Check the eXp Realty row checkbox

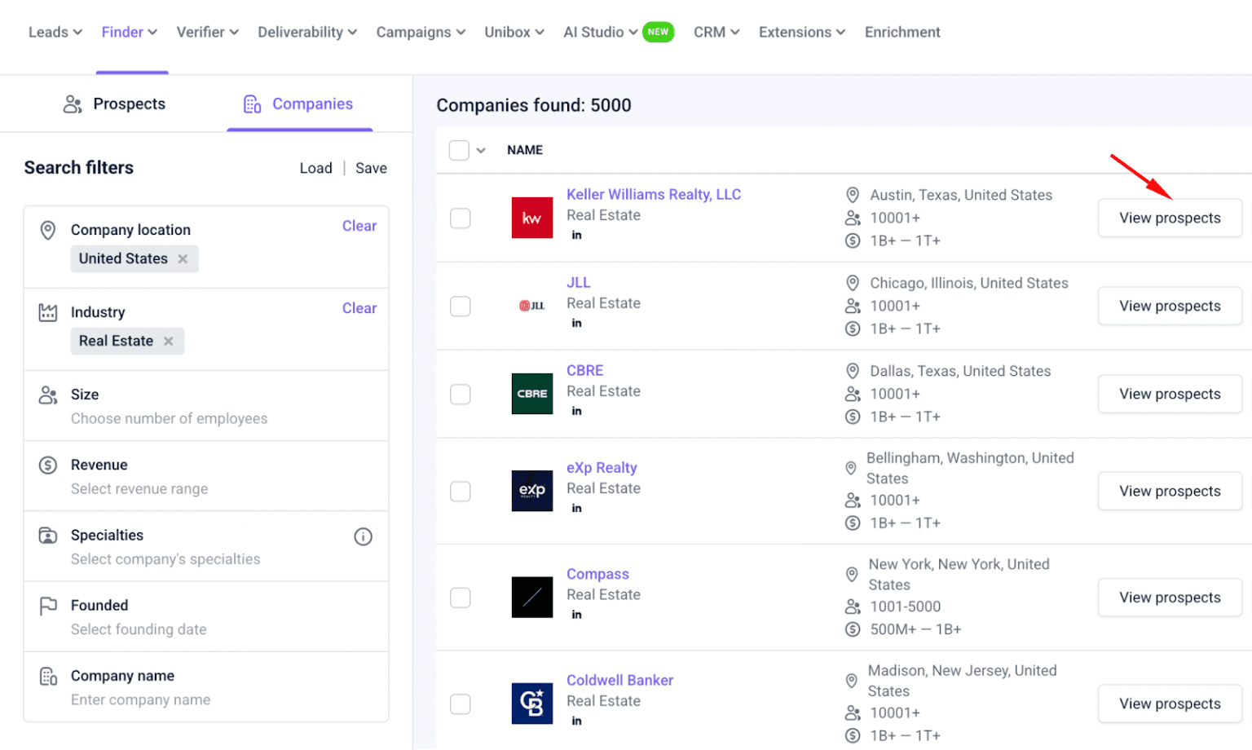pos(461,492)
